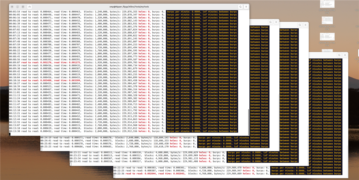Open the hamburger menu of the smp@Ripper terminal

point(246,6)
